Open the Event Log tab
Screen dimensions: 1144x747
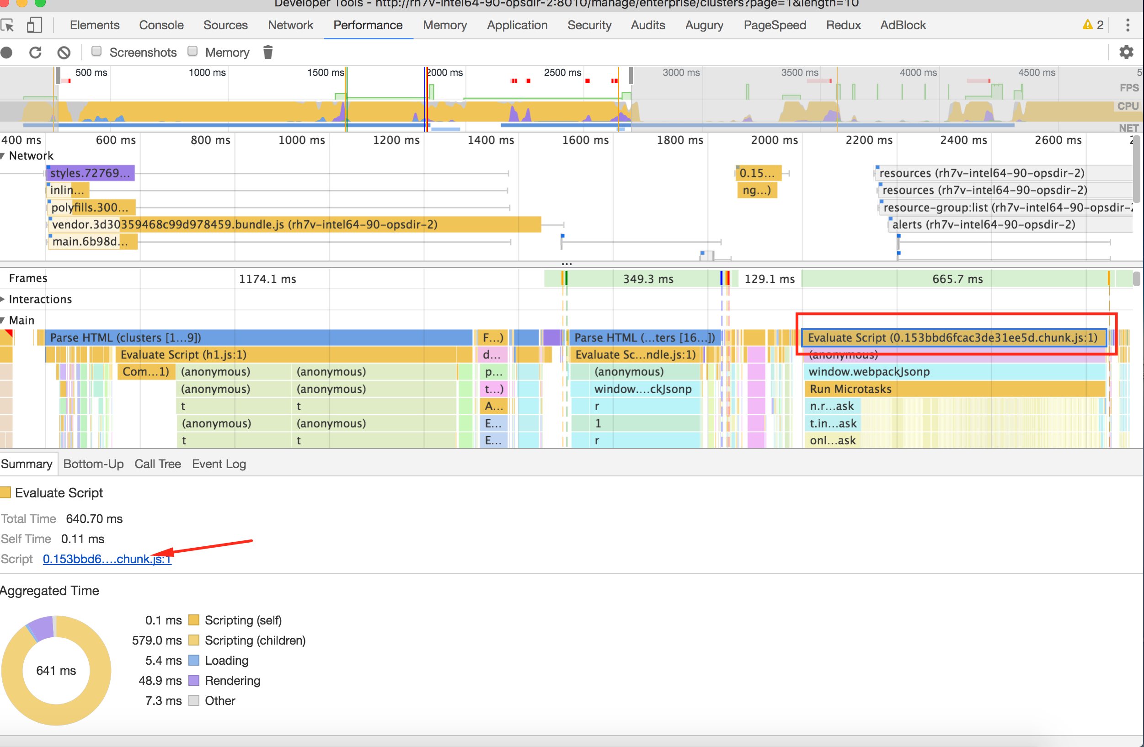(x=219, y=464)
